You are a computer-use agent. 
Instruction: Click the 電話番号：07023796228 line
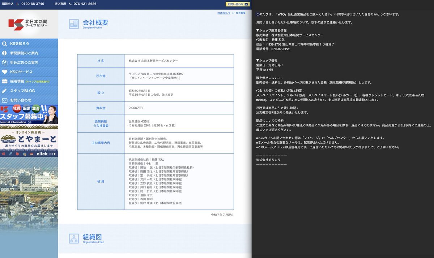[273, 49]
